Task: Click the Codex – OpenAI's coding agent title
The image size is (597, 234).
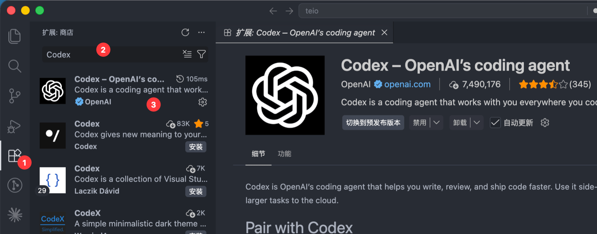Action: (x=455, y=65)
